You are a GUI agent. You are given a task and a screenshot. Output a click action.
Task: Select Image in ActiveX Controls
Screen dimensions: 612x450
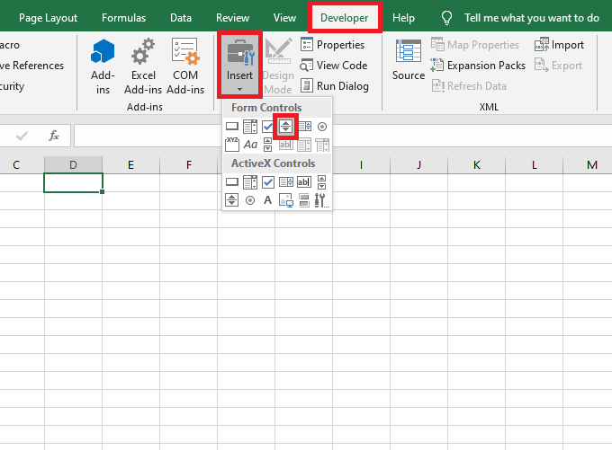pyautogui.click(x=286, y=200)
